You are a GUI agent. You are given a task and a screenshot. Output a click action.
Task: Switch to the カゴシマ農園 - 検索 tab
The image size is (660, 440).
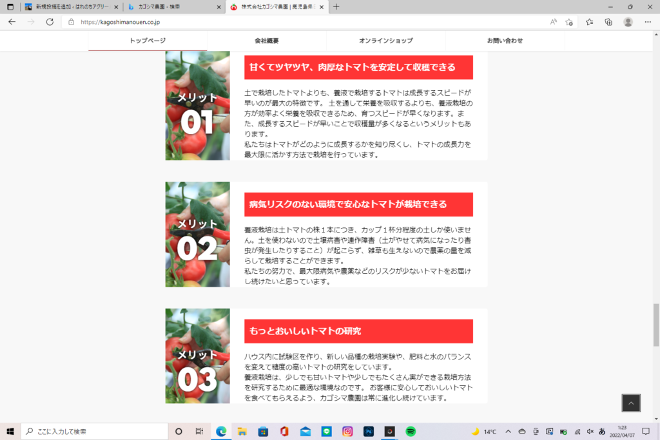click(x=175, y=6)
